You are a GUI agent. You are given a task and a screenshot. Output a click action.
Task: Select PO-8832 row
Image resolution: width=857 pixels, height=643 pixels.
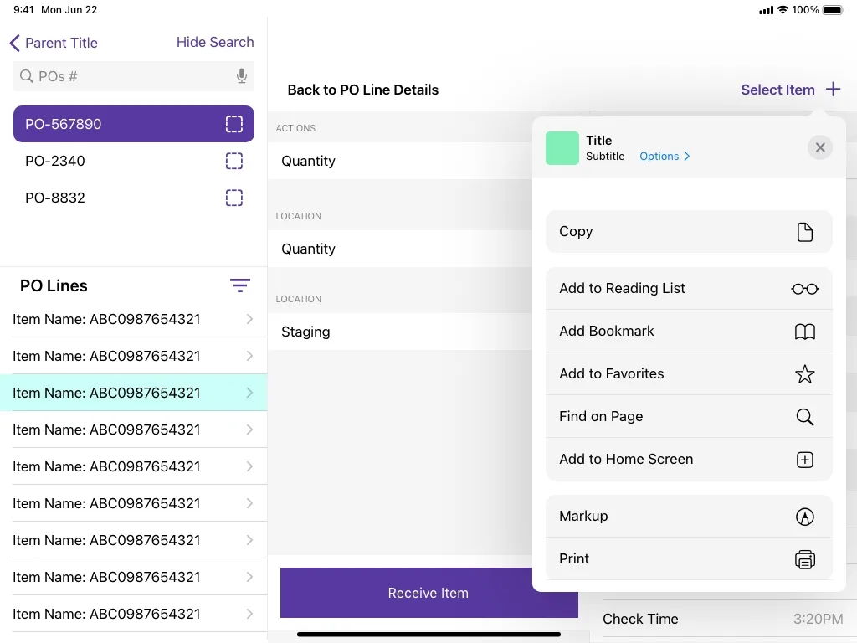133,198
